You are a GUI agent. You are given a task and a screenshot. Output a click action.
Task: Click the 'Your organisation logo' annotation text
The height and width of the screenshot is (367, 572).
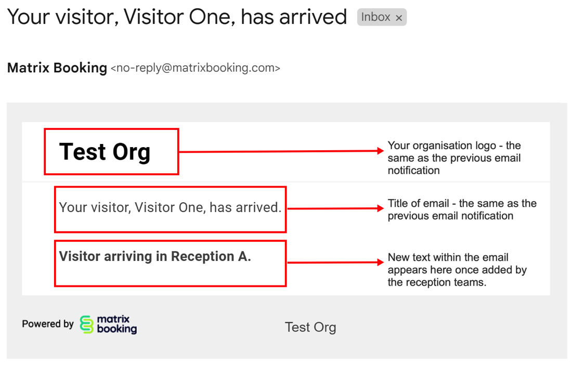tap(454, 158)
